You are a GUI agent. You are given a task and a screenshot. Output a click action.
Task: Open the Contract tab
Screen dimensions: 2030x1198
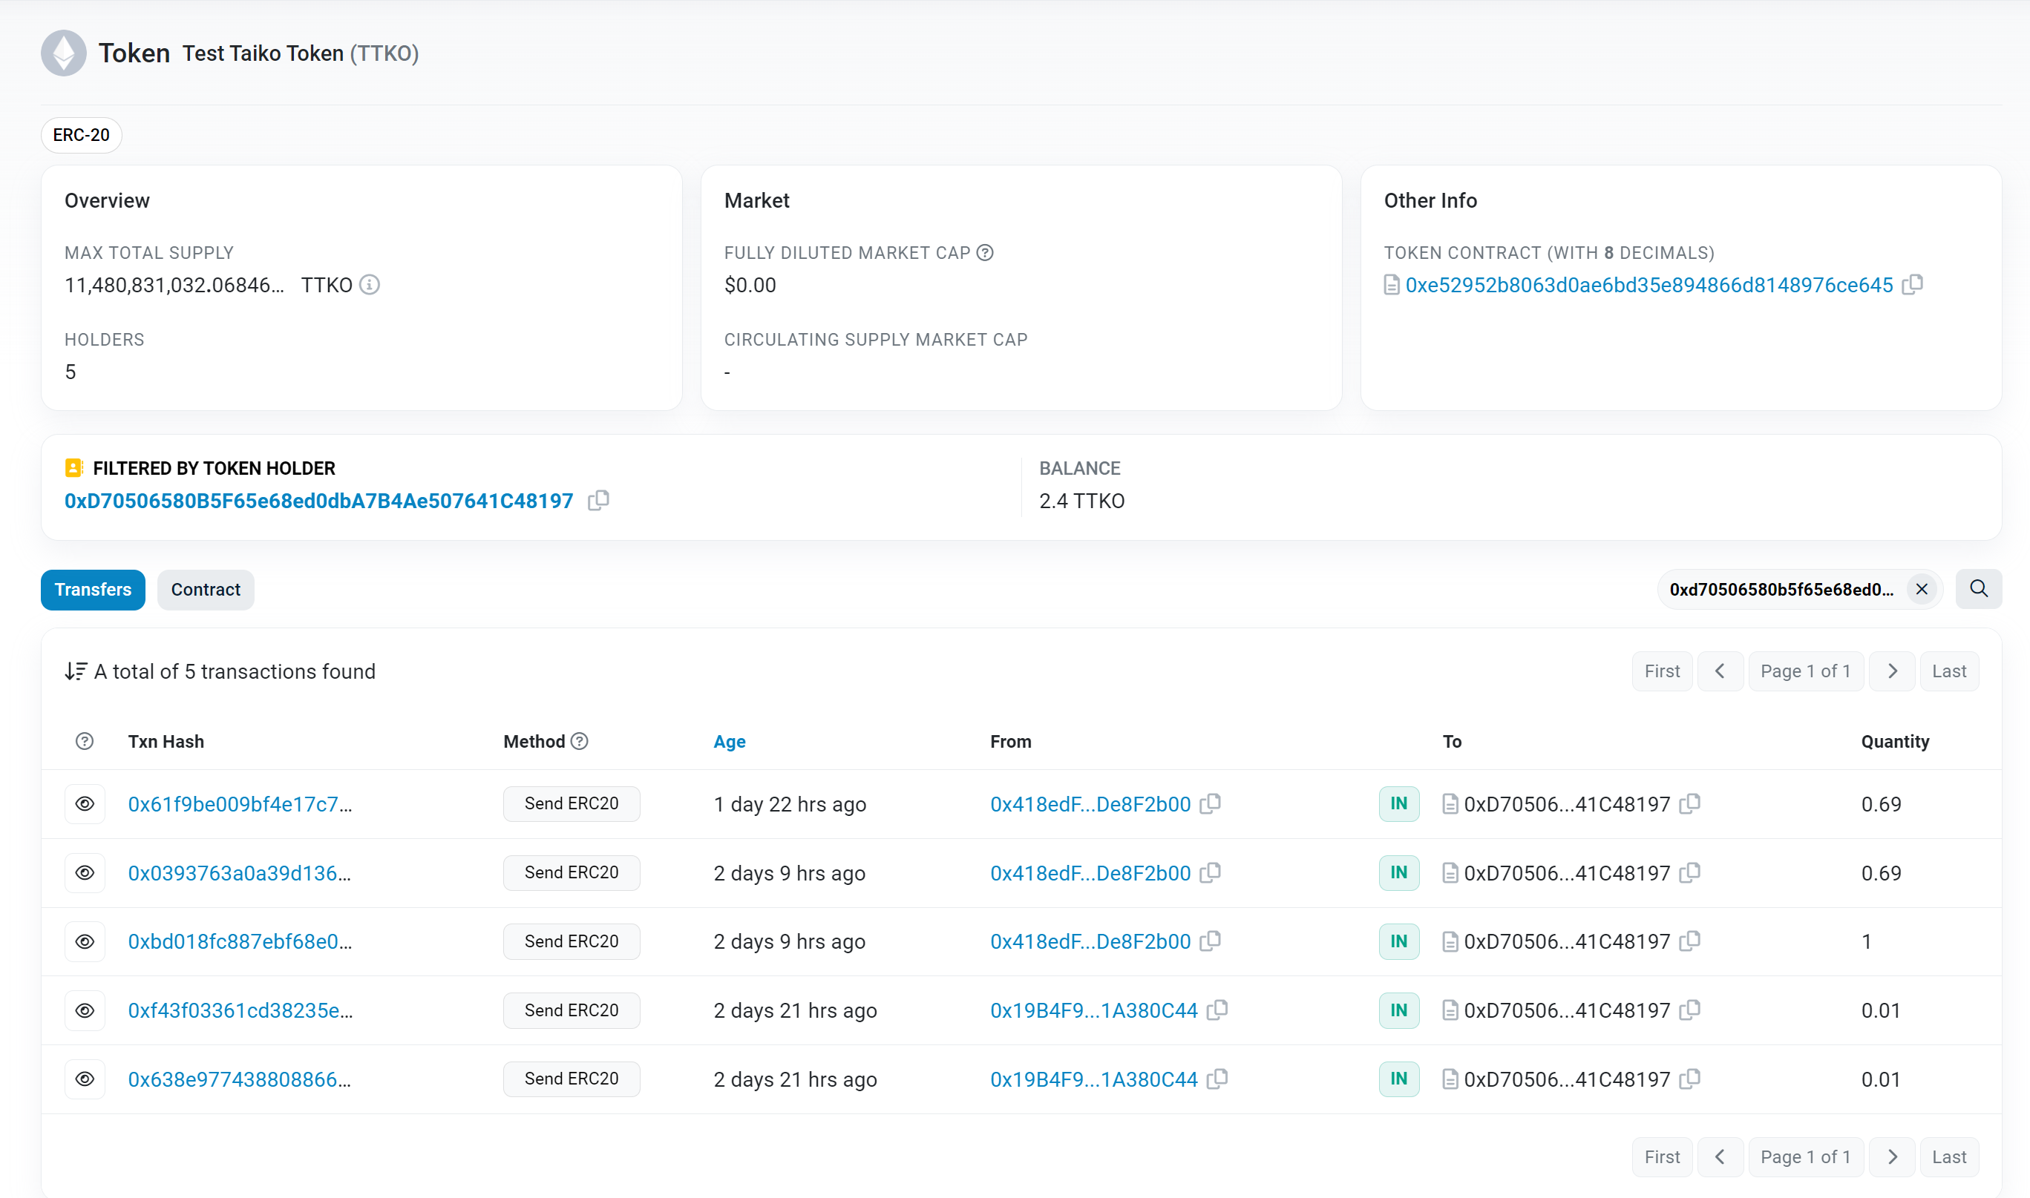[x=205, y=589]
